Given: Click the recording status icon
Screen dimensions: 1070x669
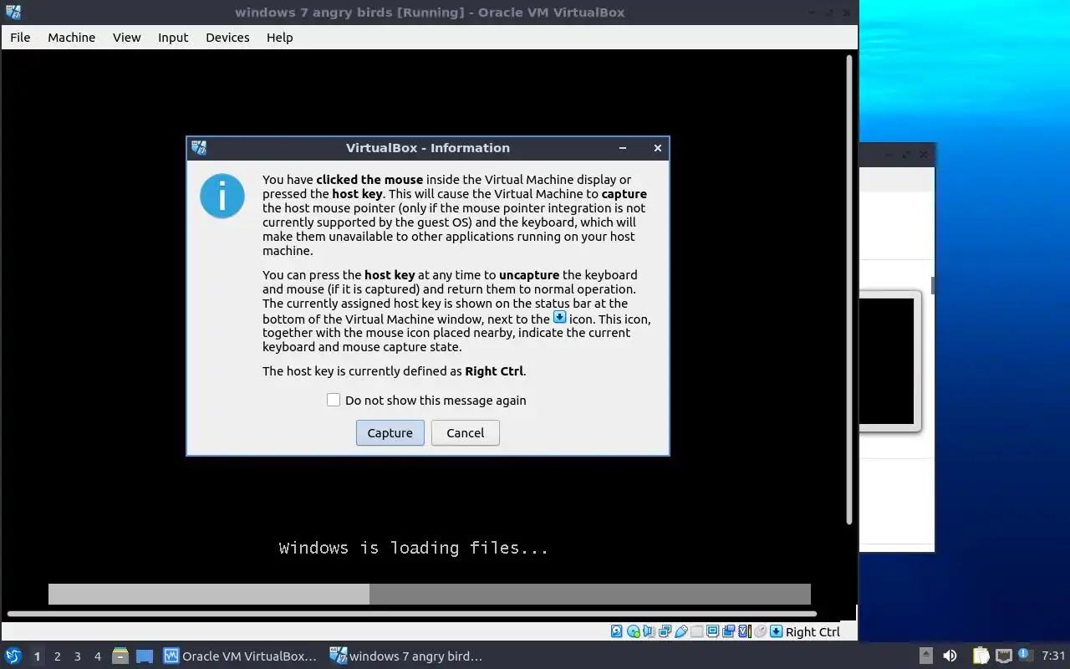Looking at the screenshot, I should pos(728,631).
